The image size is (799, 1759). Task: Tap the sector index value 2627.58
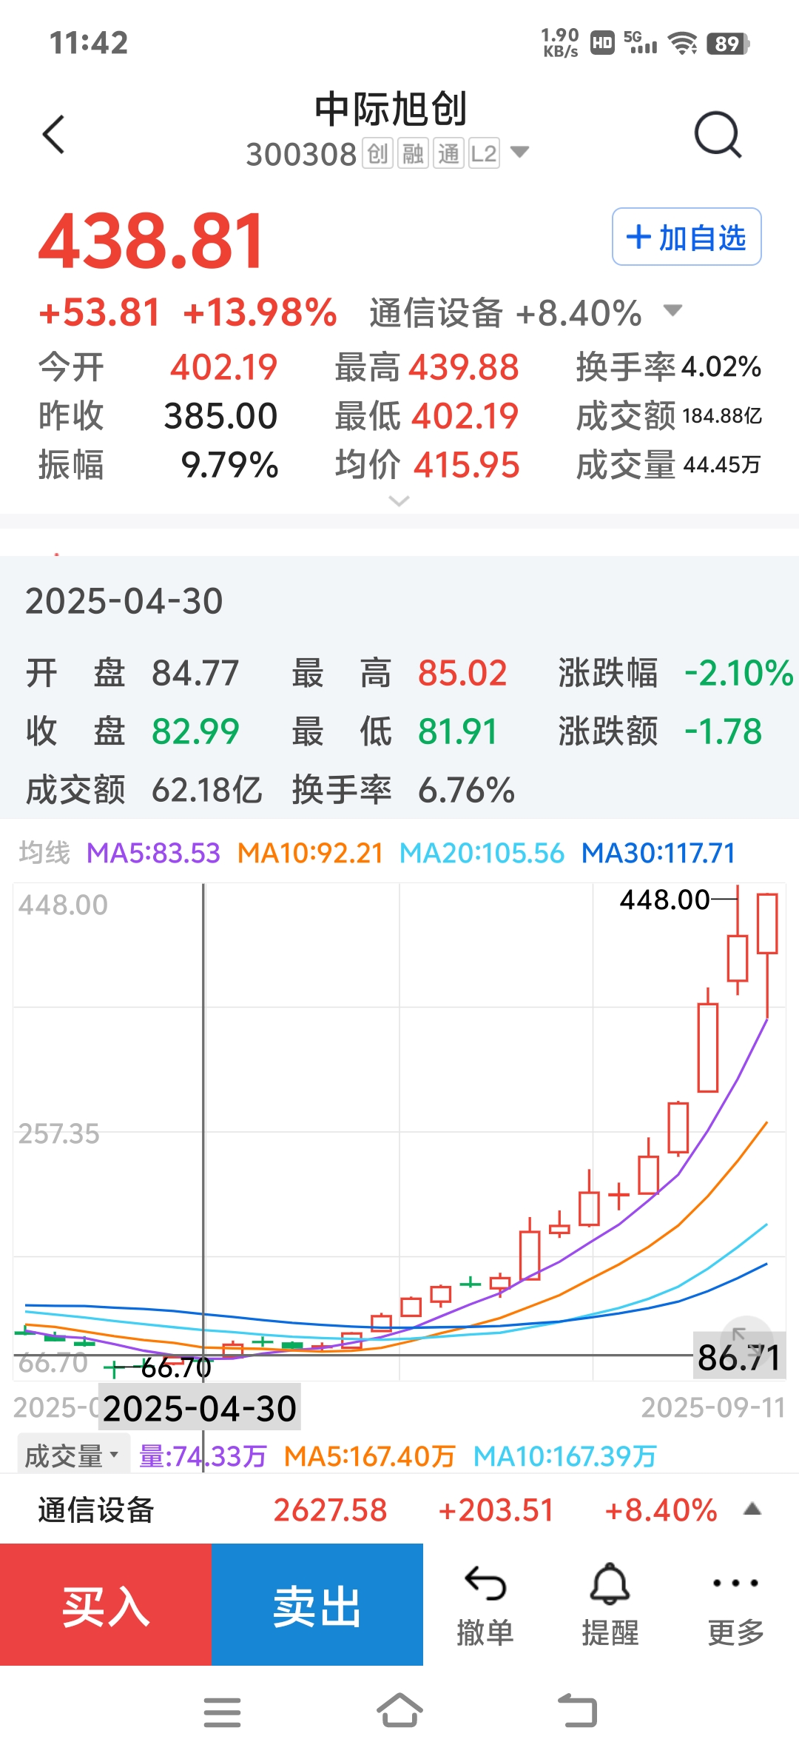[x=331, y=1510]
